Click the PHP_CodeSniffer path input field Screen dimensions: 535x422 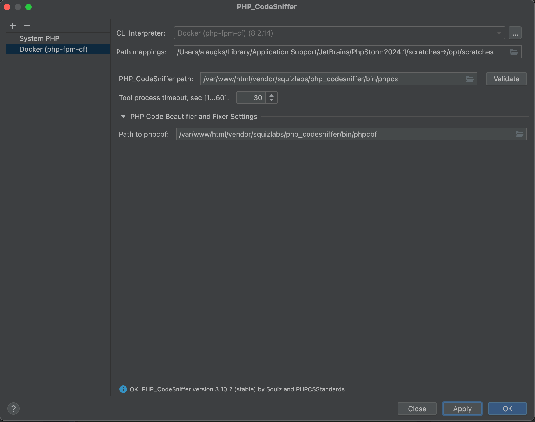338,79
